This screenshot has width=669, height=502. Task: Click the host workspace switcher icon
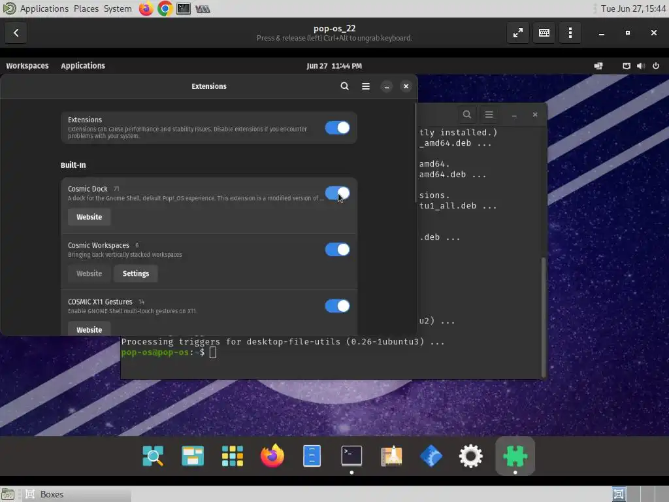(619, 494)
